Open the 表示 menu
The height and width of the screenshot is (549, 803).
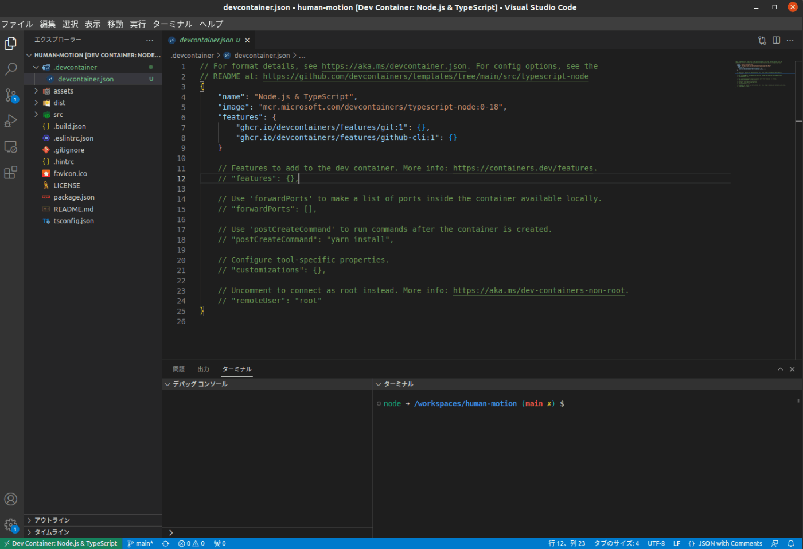[x=92, y=24]
